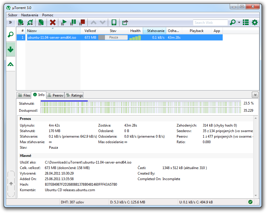
Task: Click the 35.229 availability value
Action: [248, 111]
